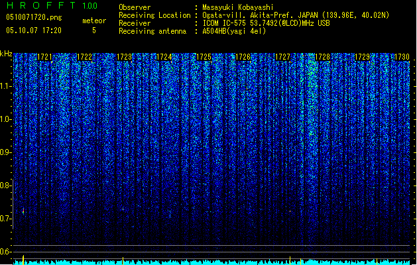Click the 1722 time marker
Viewport: 417px width, 265px height.
(84, 57)
